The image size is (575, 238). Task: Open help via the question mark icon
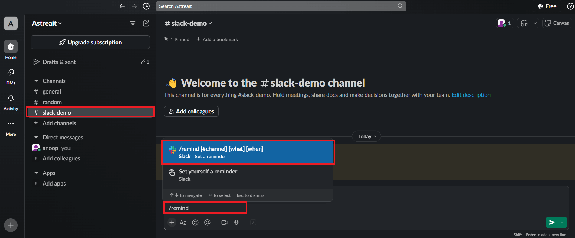570,6
